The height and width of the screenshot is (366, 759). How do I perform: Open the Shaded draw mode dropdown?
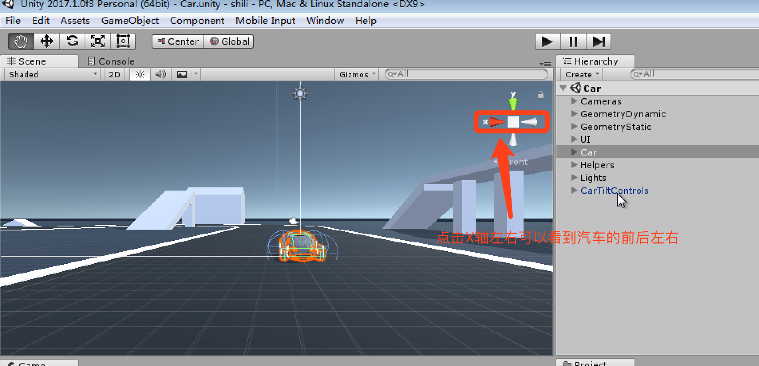point(51,74)
